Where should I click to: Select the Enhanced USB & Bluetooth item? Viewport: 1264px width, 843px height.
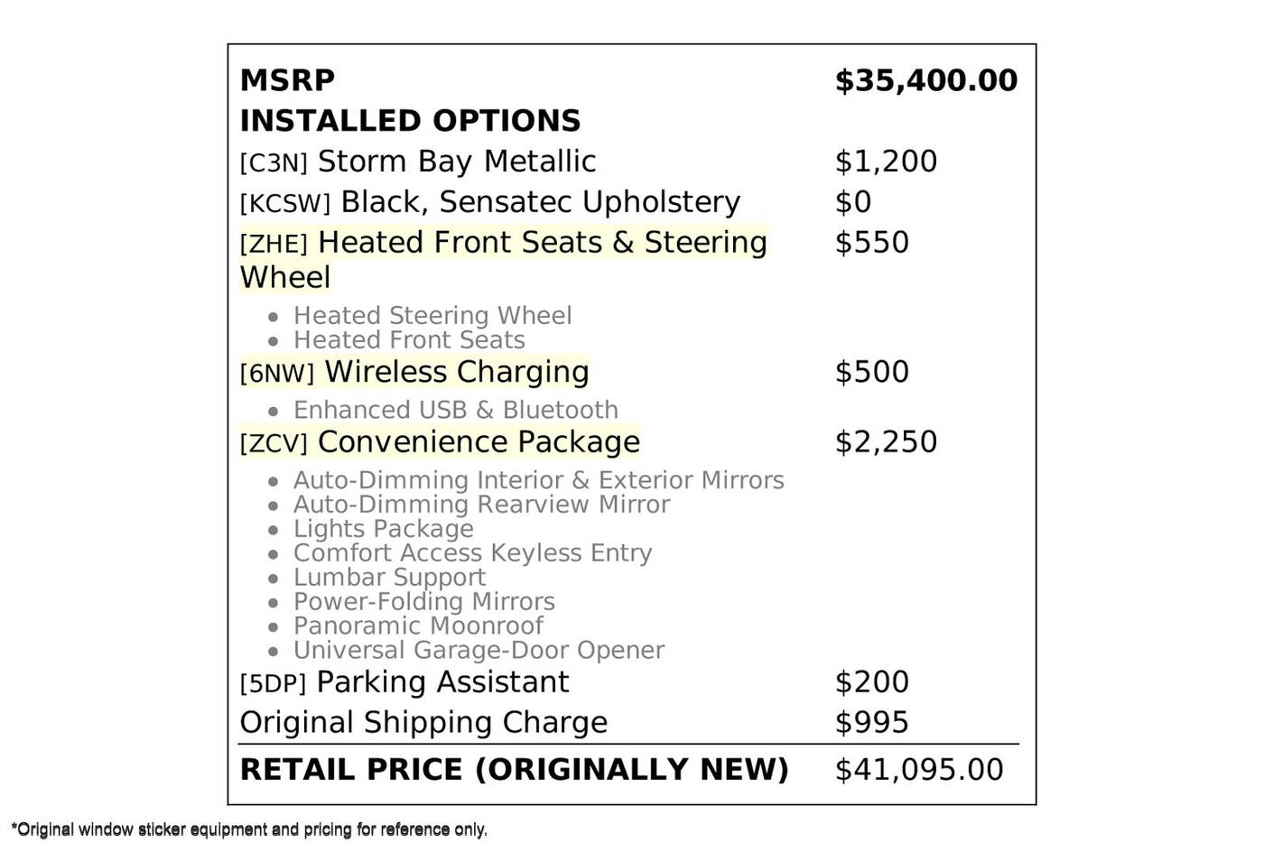click(x=456, y=410)
